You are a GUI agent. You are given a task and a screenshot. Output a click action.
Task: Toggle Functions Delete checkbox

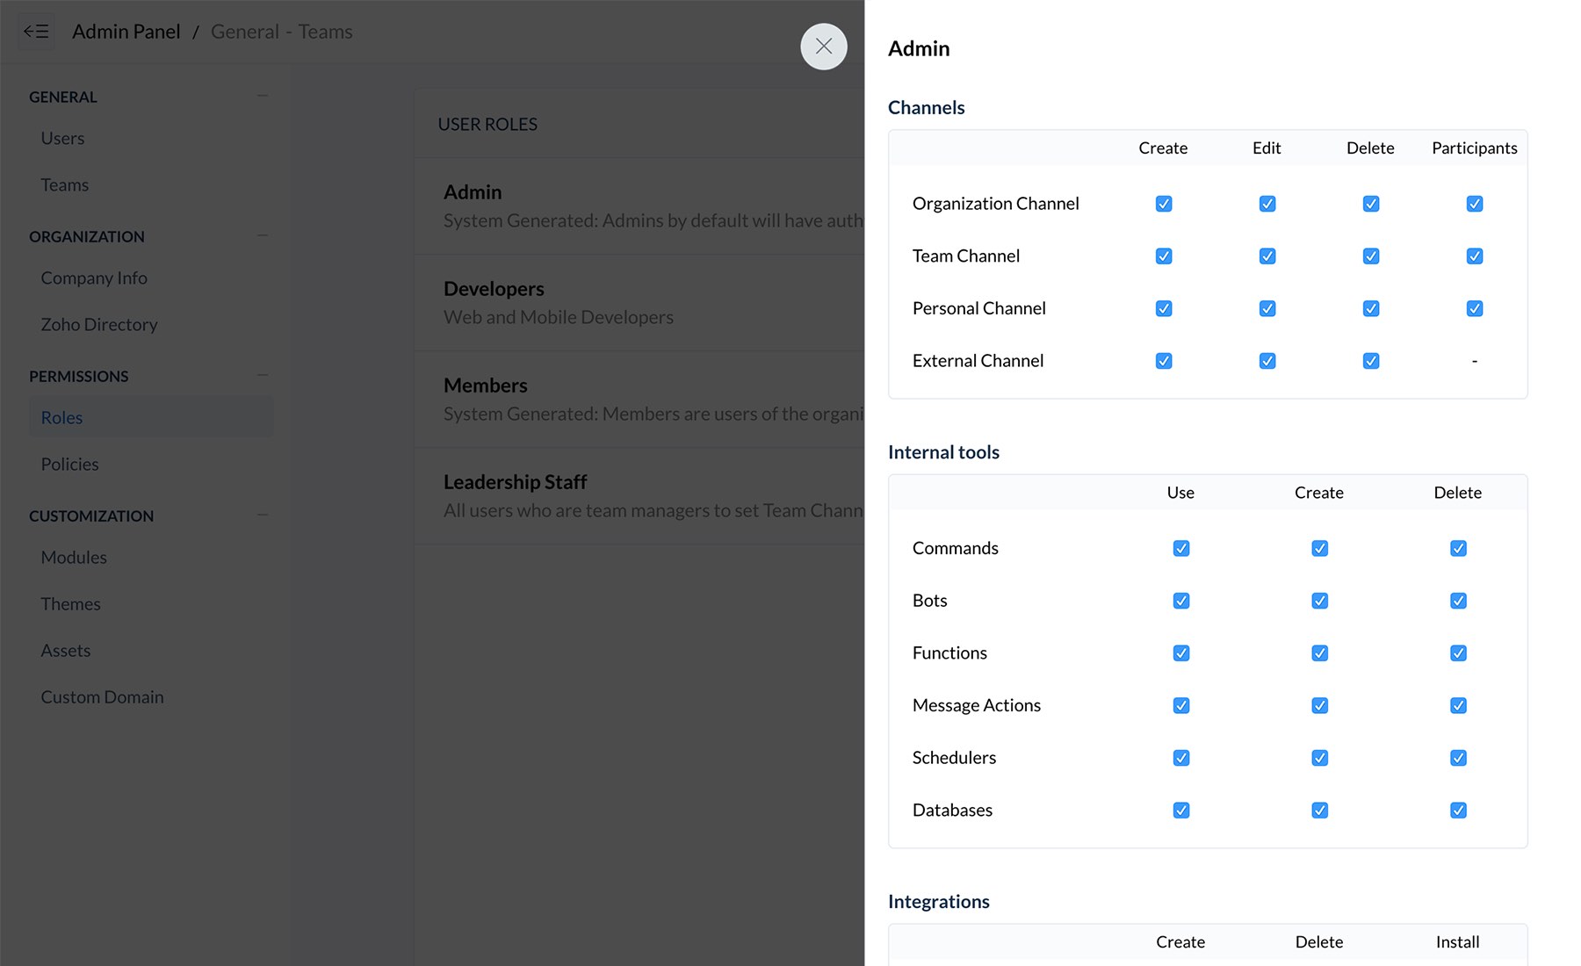(1458, 653)
